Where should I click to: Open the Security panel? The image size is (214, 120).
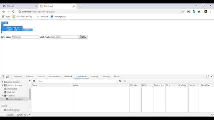pos(106,76)
